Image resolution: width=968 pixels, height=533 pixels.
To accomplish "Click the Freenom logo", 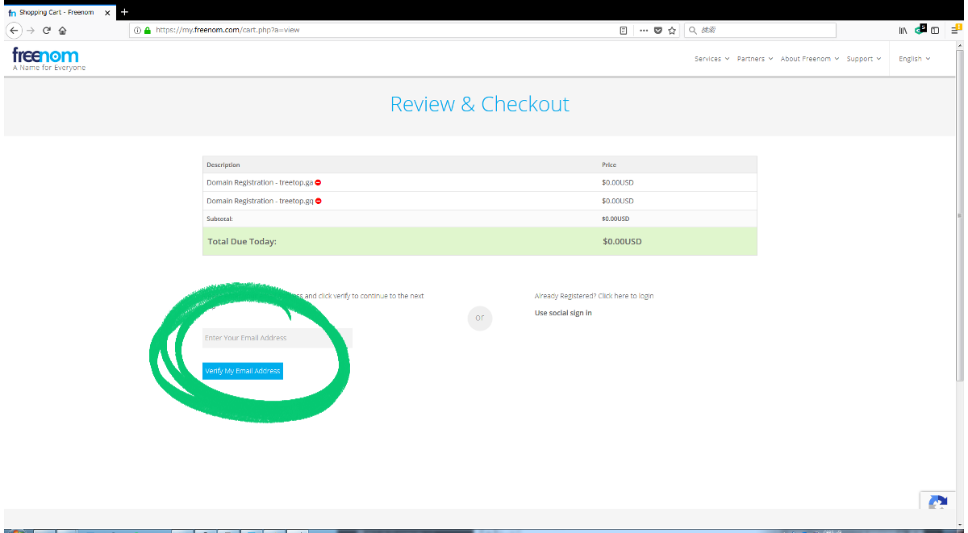I will pyautogui.click(x=45, y=55).
